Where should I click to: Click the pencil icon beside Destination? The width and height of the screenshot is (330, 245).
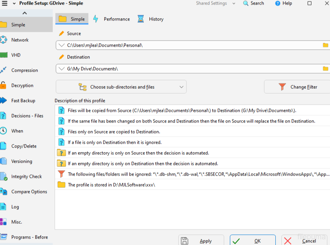coord(62,57)
